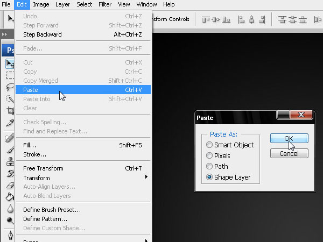
Task: Open the Image menu
Action: 41,4
